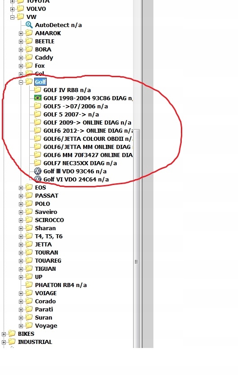
Task: Click the VW folder icon
Action: point(21,16)
